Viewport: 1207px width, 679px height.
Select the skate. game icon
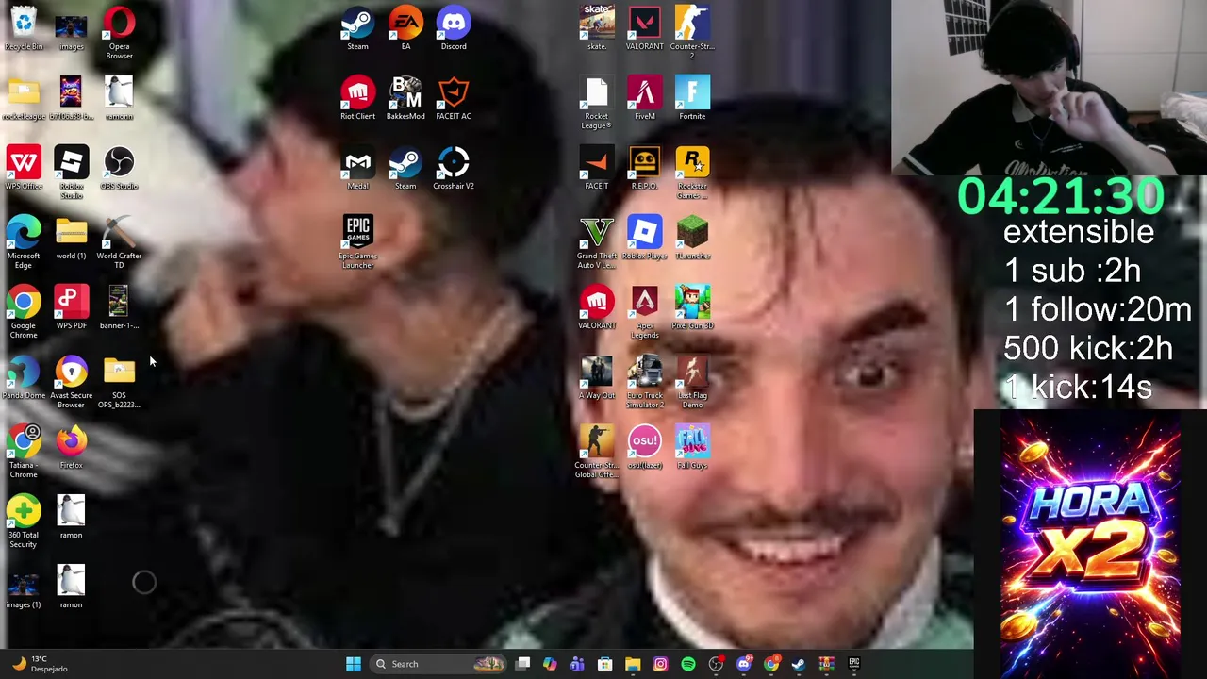[597, 28]
